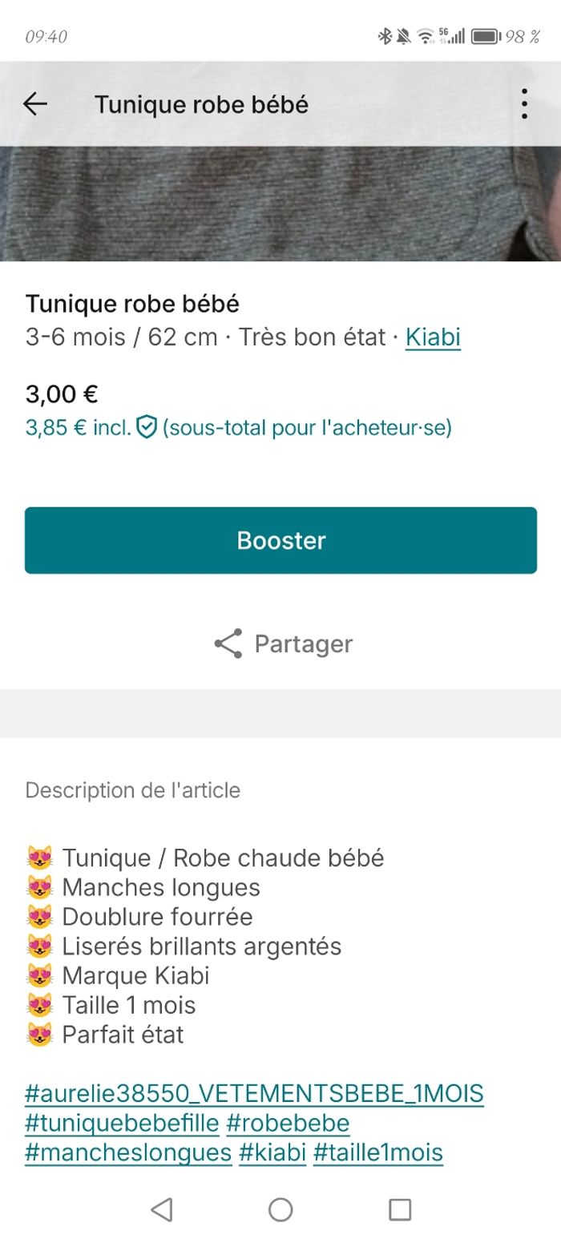The width and height of the screenshot is (561, 1239).
Task: Tap the share icon next to Partager
Action: point(228,644)
